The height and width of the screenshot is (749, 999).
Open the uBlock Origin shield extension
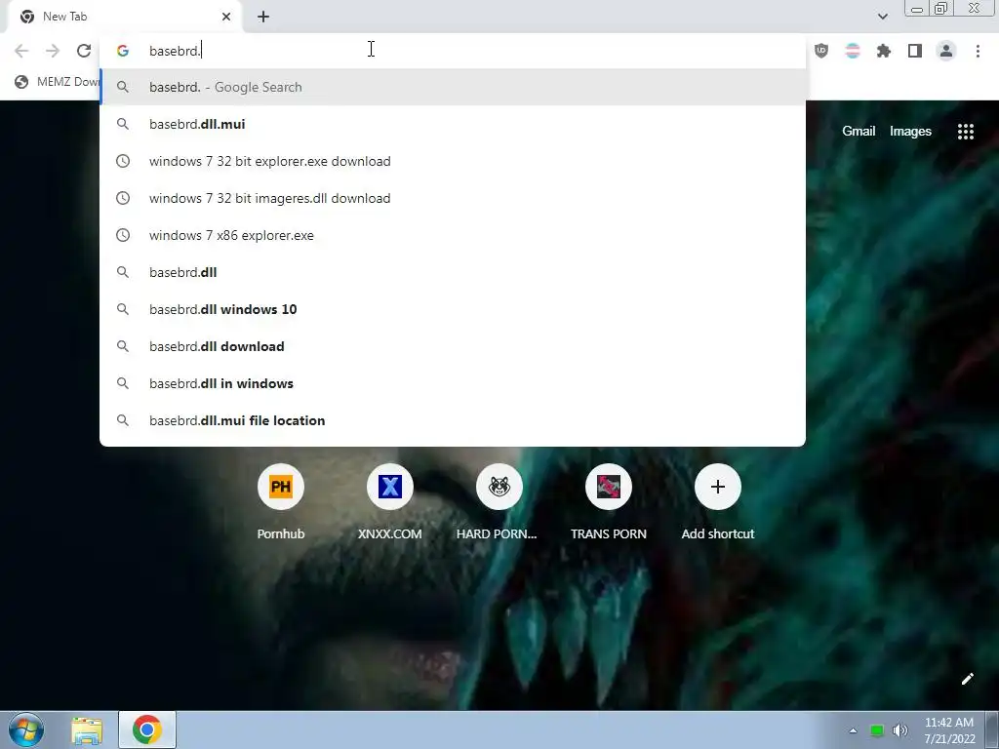click(821, 51)
